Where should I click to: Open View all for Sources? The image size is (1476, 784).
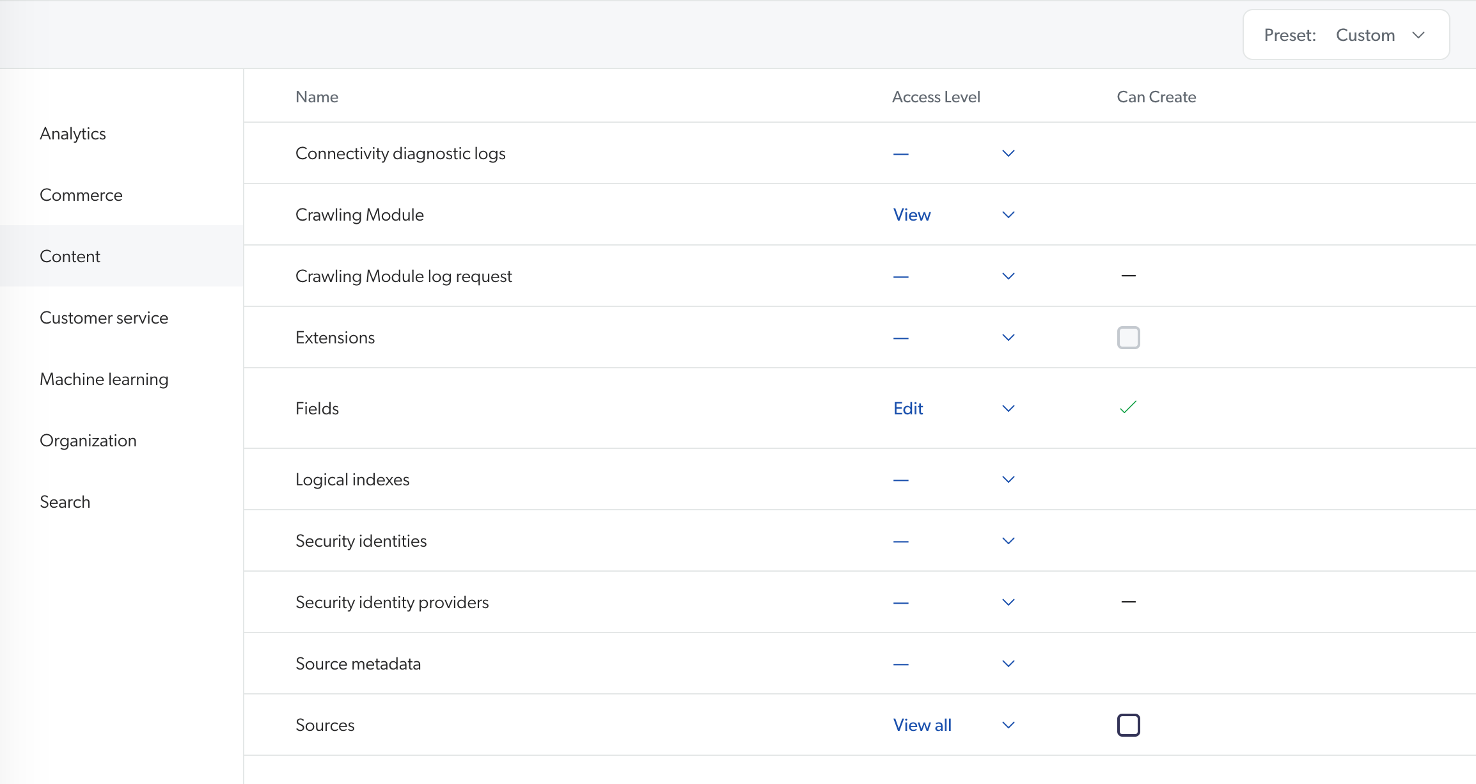[922, 725]
